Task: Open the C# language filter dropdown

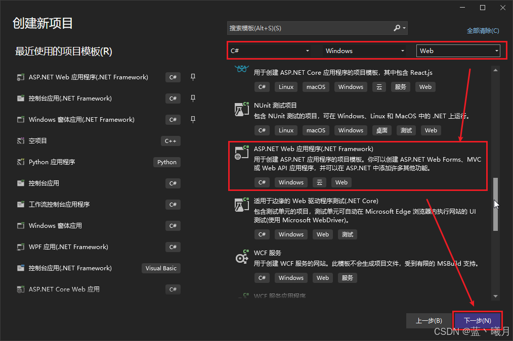Action: [270, 51]
